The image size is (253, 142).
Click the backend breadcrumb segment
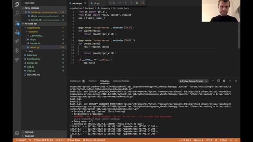coord(89,8)
